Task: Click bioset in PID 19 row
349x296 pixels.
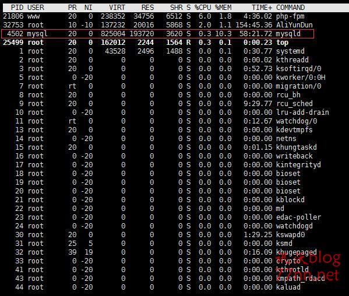Action: click(288, 182)
